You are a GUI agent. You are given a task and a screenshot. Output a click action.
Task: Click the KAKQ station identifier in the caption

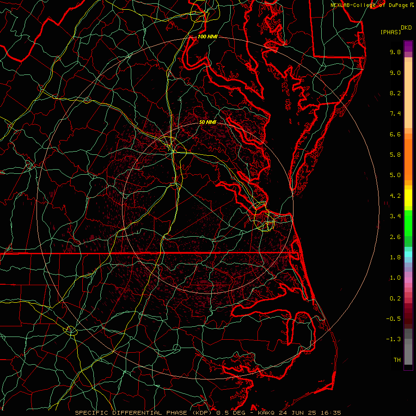(266, 413)
